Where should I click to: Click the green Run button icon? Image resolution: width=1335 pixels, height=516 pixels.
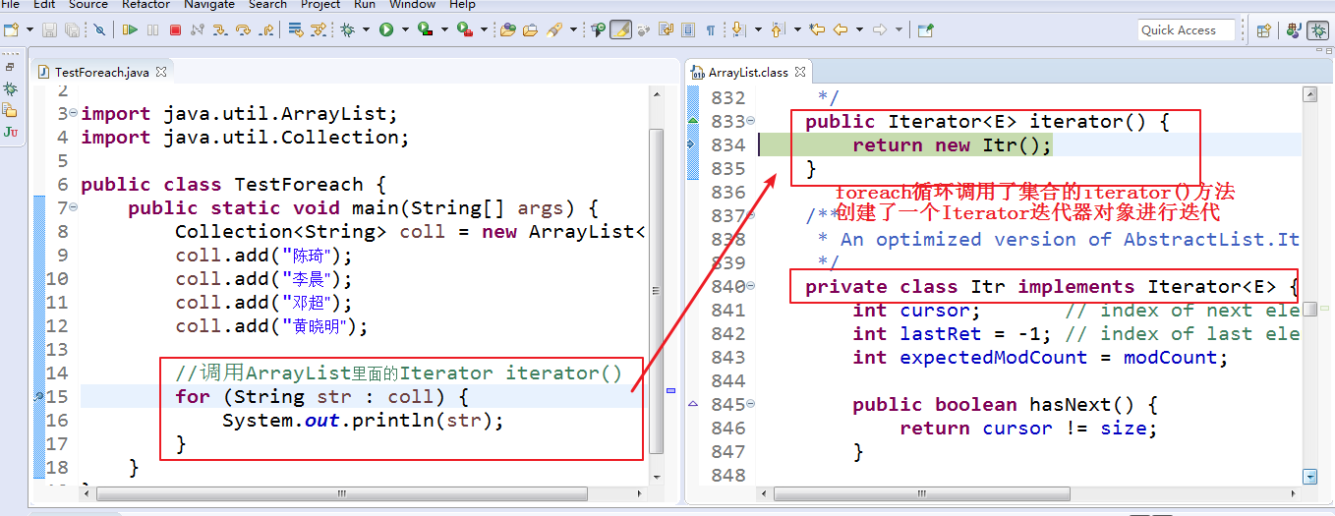pyautogui.click(x=385, y=30)
